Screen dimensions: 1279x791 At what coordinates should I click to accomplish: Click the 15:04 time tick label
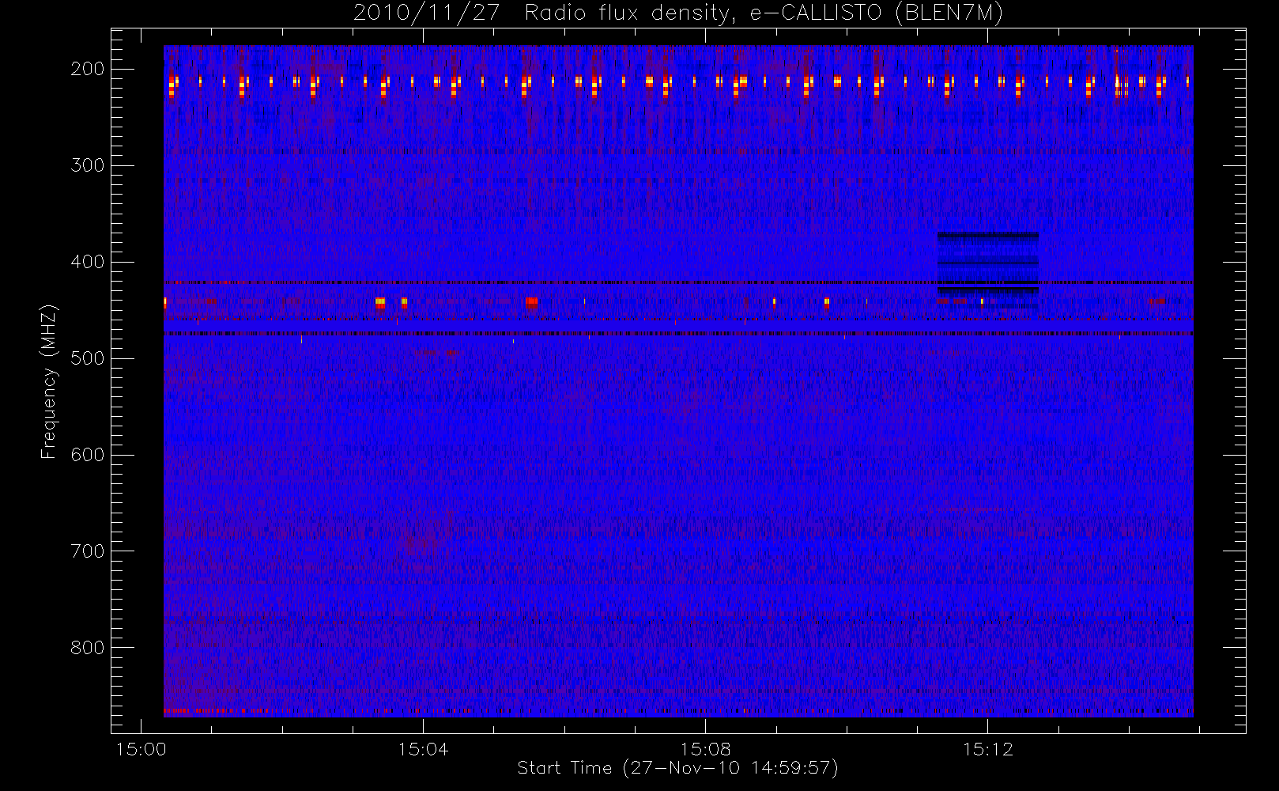[423, 749]
